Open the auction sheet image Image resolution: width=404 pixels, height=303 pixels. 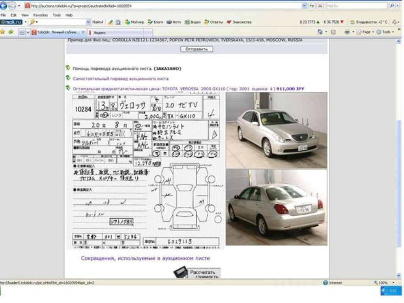point(146,171)
